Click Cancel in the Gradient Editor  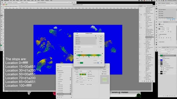tap(101, 39)
